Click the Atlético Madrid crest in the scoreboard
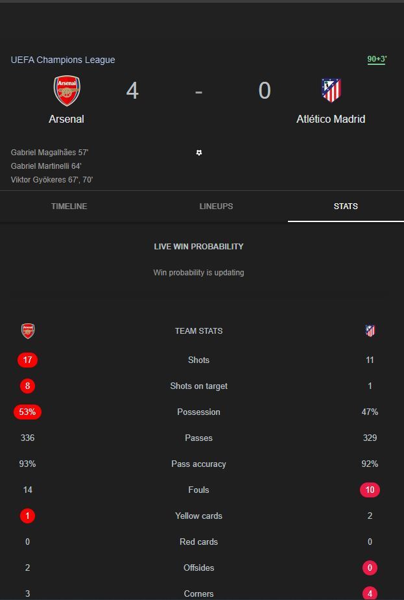The image size is (404, 600). point(331,90)
